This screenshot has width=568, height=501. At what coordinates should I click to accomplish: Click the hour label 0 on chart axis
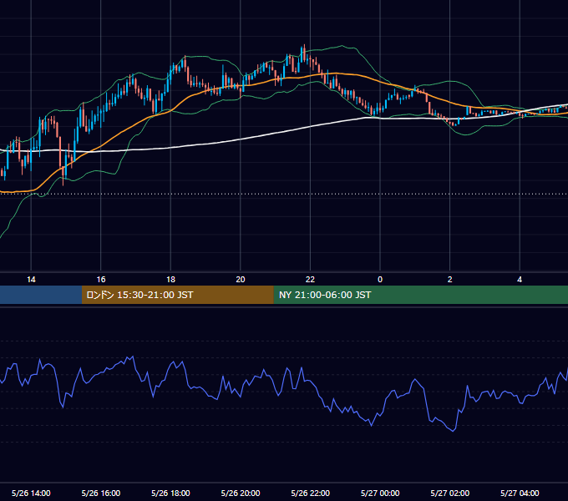tap(380, 280)
